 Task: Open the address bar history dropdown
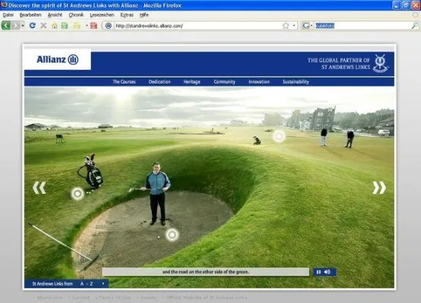click(x=294, y=26)
